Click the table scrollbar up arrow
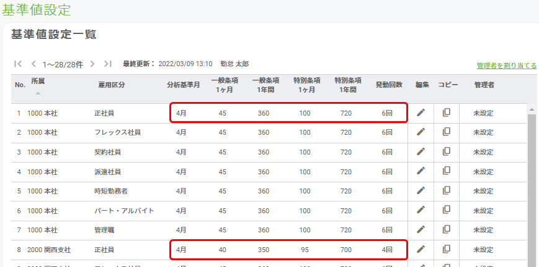 pos(532,109)
